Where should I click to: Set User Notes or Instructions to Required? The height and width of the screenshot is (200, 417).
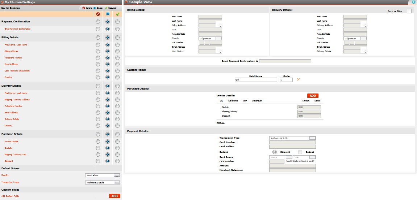pos(117,71)
